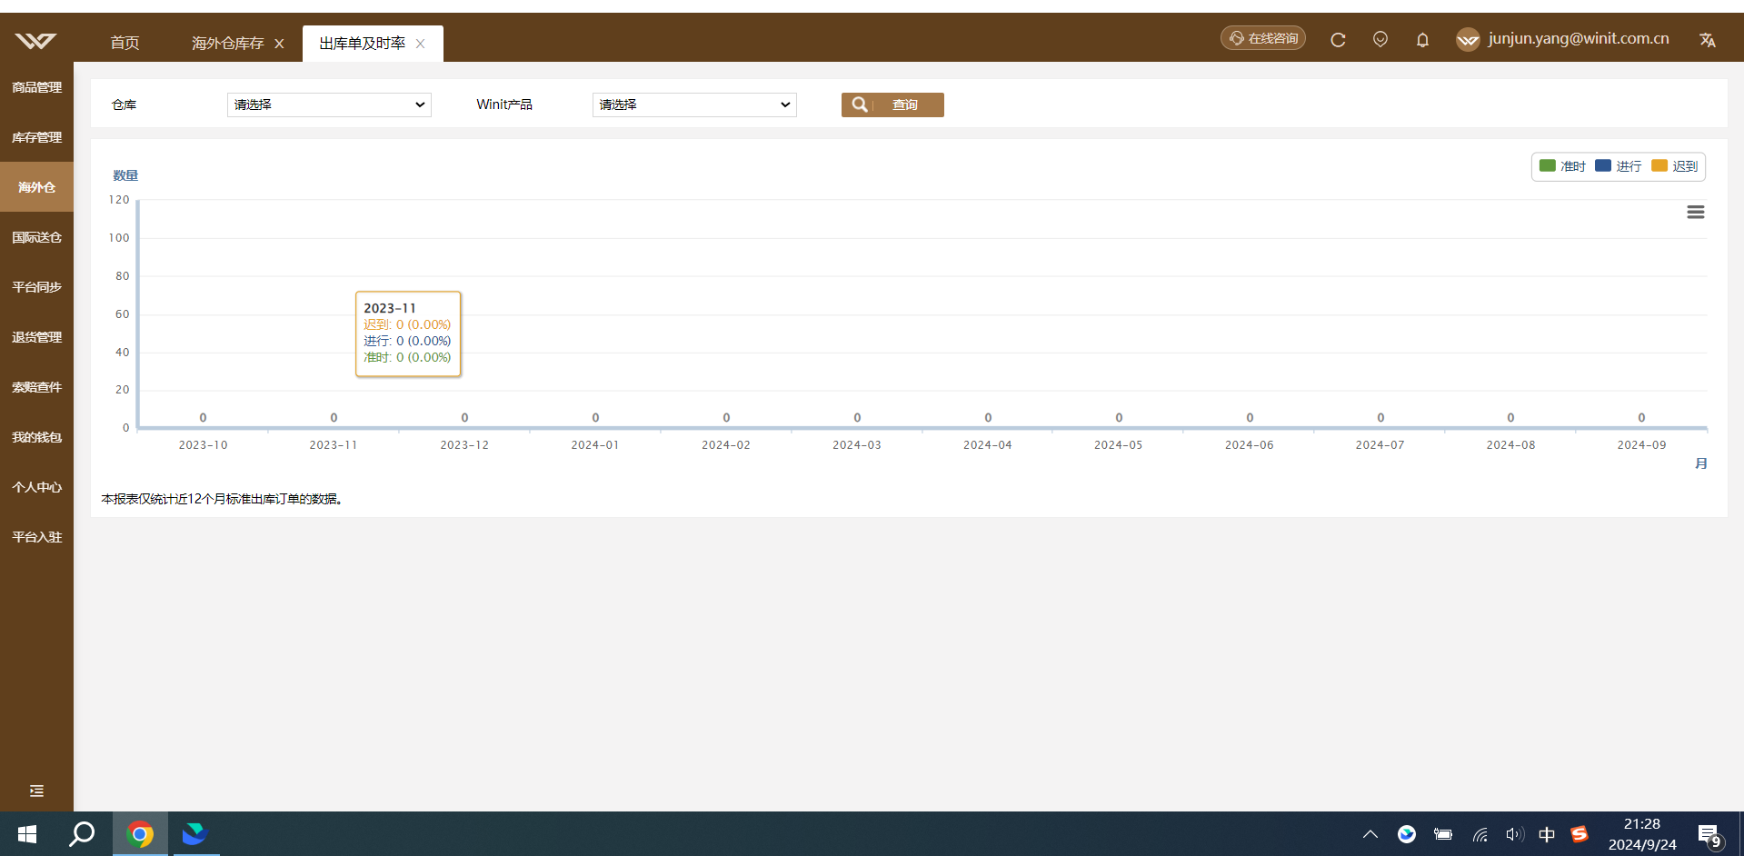Click the 2024-03 axis label
Viewport: 1744px width, 856px height.
857,445
